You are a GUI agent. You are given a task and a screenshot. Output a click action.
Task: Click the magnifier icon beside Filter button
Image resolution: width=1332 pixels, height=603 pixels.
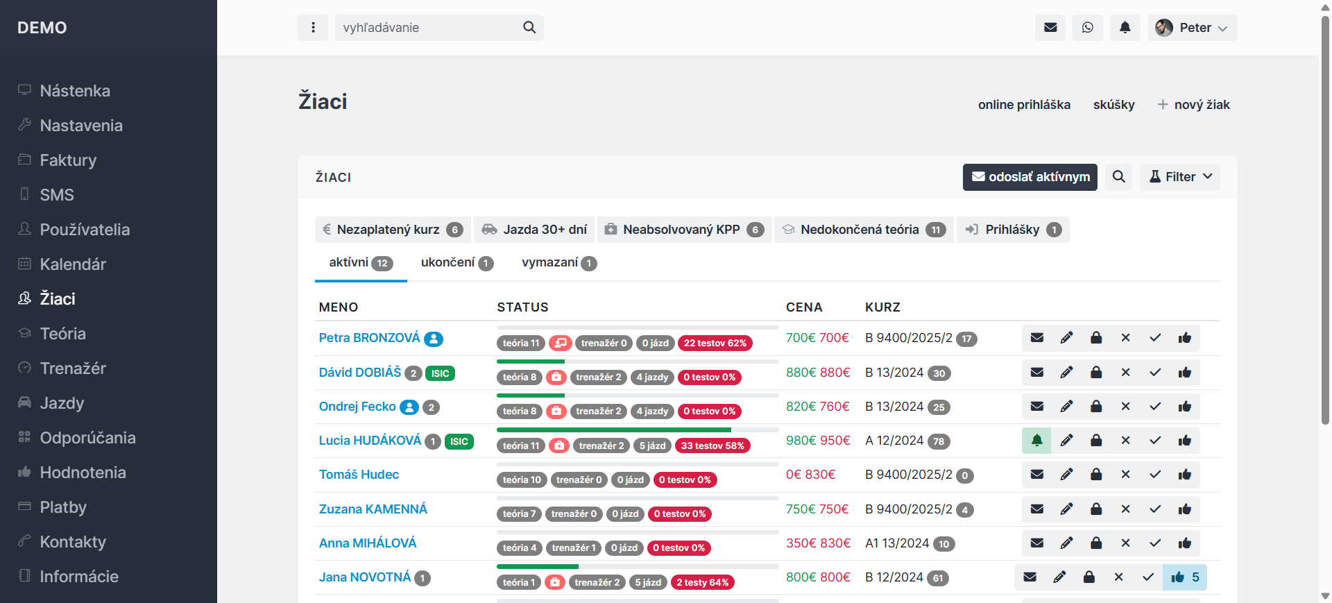pyautogui.click(x=1118, y=177)
